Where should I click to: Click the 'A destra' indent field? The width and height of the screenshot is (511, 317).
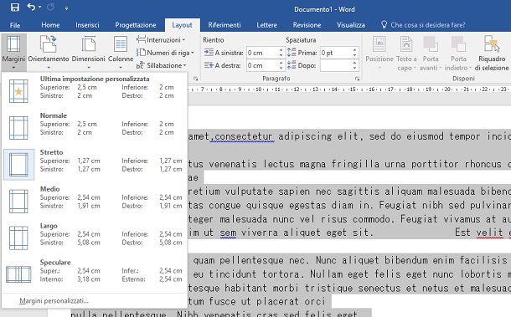click(263, 65)
